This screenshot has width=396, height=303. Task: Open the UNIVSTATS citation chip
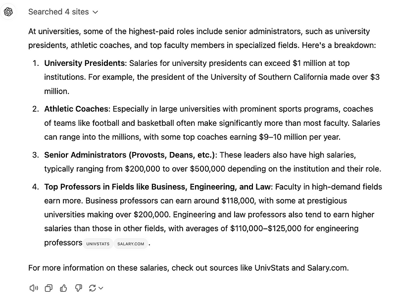point(98,244)
